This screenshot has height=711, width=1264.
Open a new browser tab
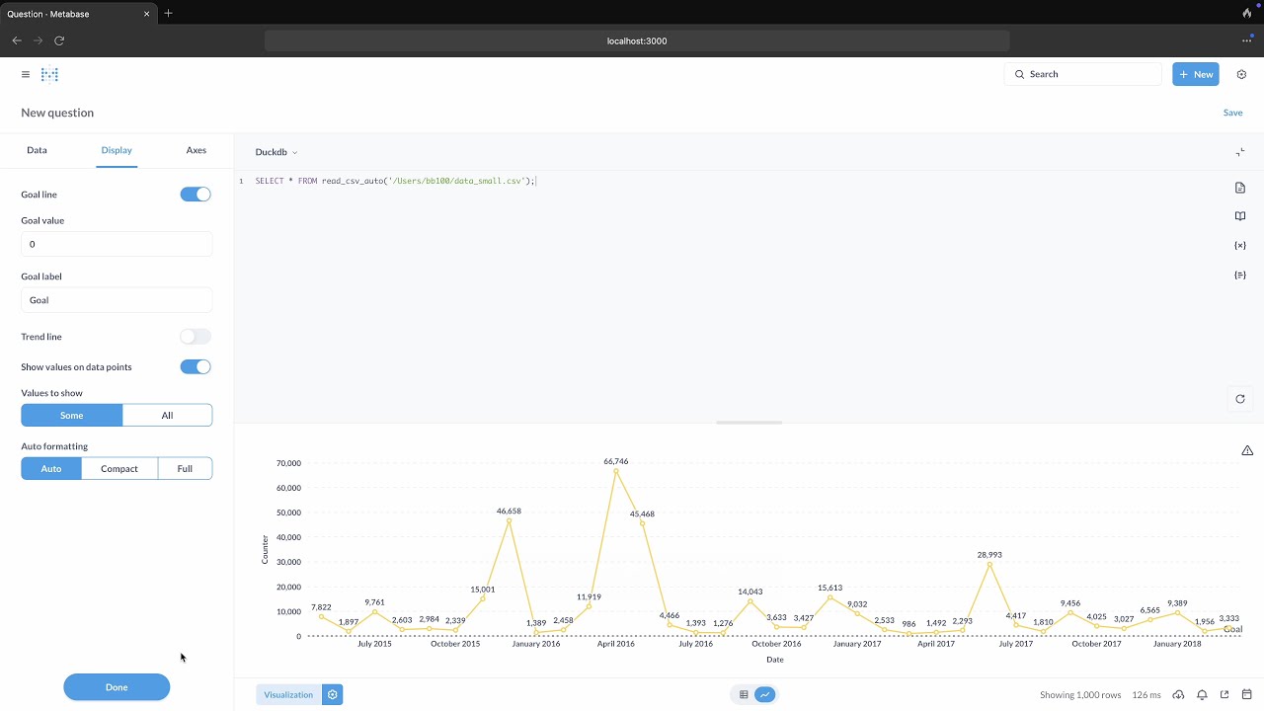tap(168, 14)
